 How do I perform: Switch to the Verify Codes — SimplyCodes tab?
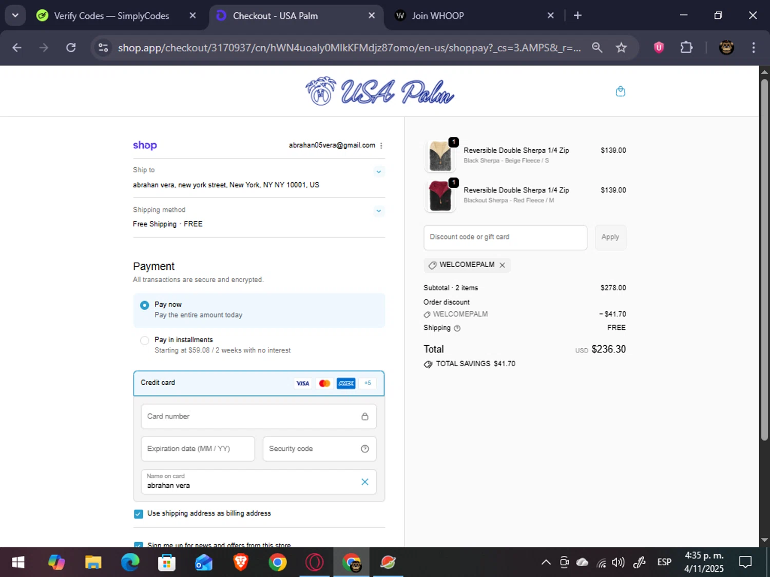111,16
